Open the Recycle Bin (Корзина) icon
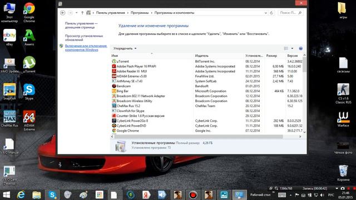356x200 pixels. 343,173
